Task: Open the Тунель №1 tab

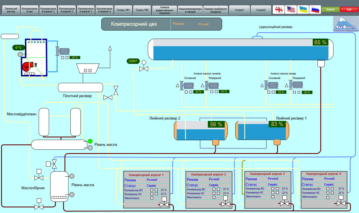Action: click(x=123, y=10)
